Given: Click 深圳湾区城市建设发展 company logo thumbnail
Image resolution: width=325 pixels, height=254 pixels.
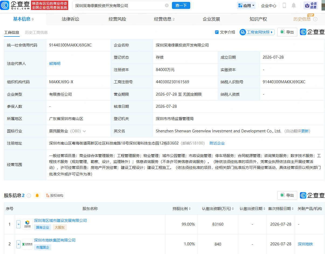Looking at the screenshot, I should pos(27,224).
